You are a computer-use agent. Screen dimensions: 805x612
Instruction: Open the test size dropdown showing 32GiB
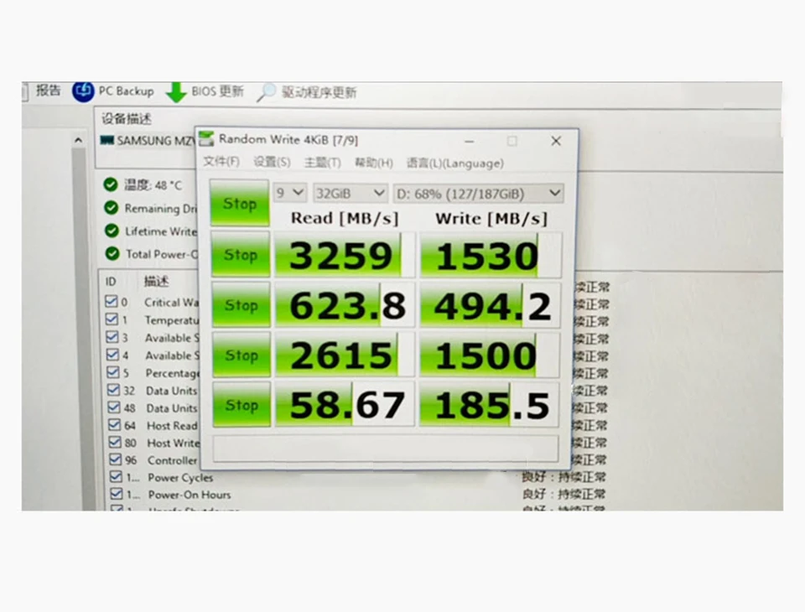pos(350,194)
